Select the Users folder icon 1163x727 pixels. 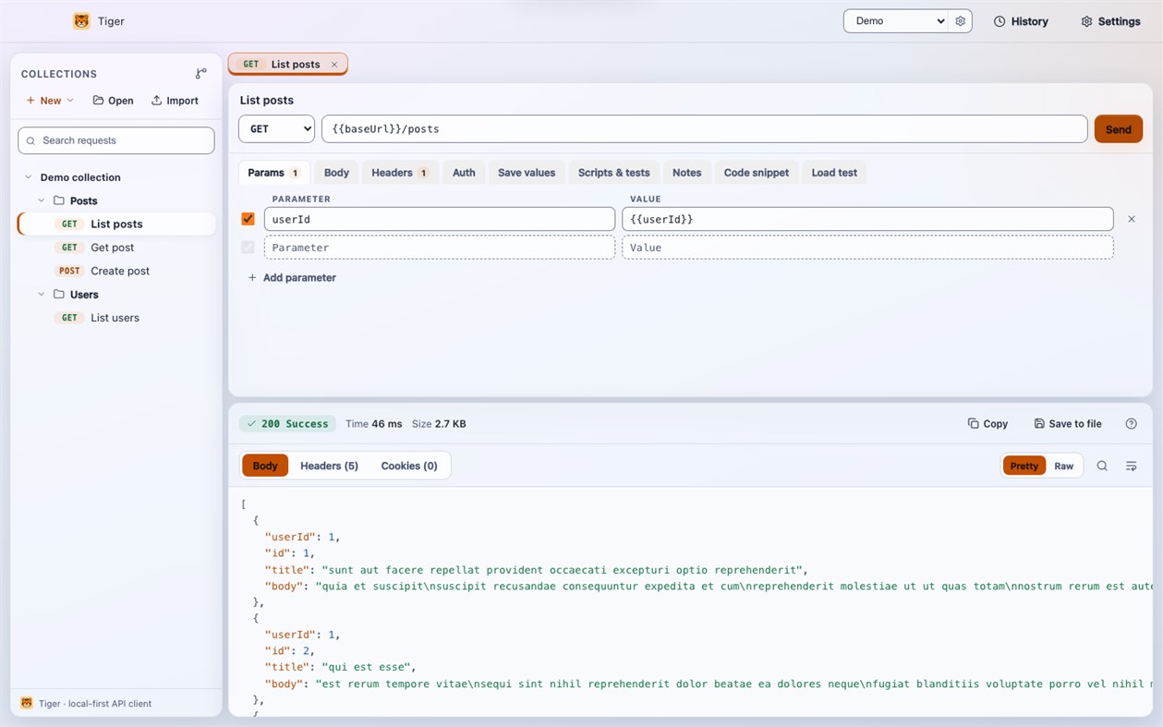[x=59, y=295]
